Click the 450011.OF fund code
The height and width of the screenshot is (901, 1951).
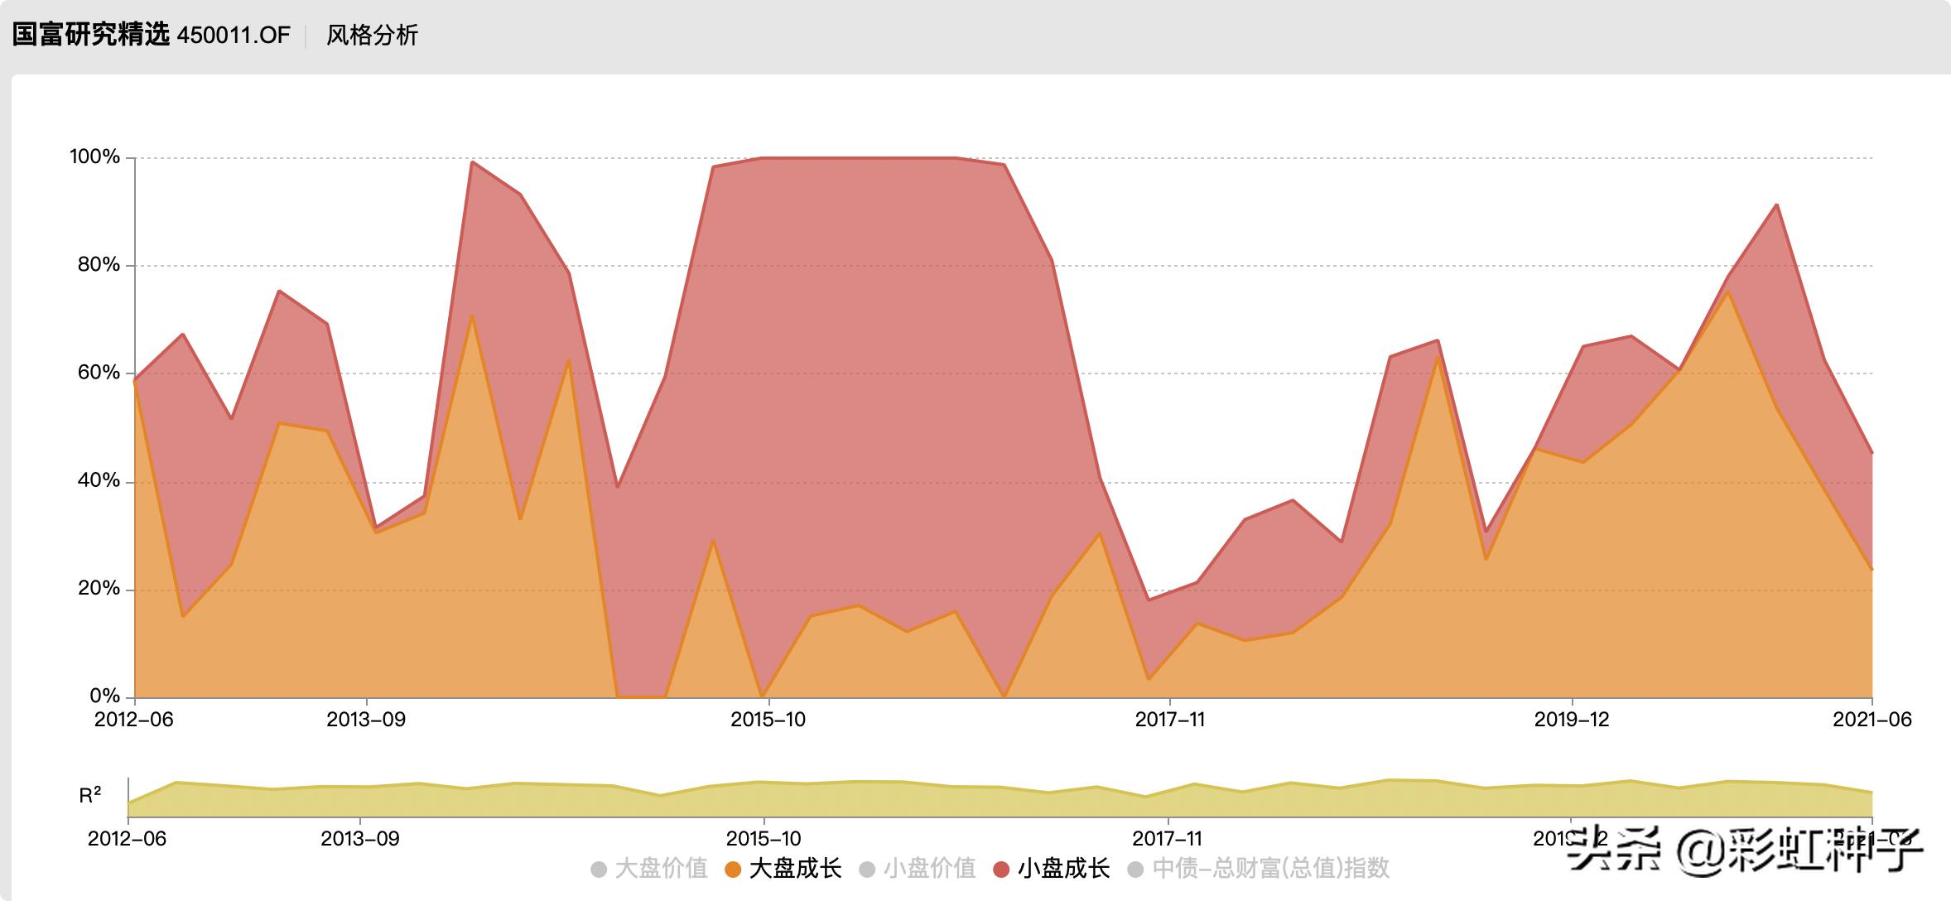(234, 36)
